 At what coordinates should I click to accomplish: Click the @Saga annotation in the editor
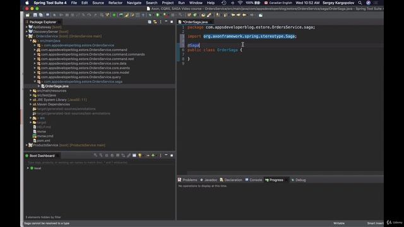(x=193, y=45)
